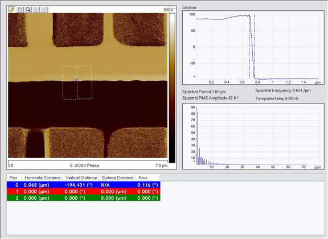Select the yellow ruler measure tool
Image resolution: width=328 pixels, height=239 pixels.
pyautogui.click(x=12, y=10)
